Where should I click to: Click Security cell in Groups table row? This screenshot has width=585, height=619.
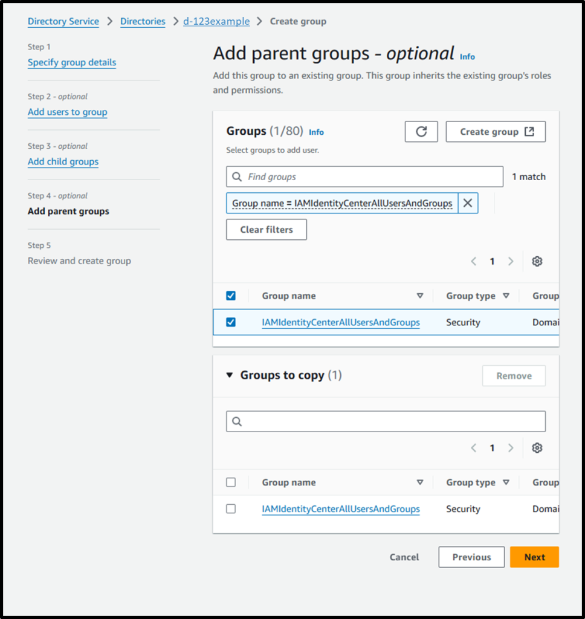click(x=463, y=322)
